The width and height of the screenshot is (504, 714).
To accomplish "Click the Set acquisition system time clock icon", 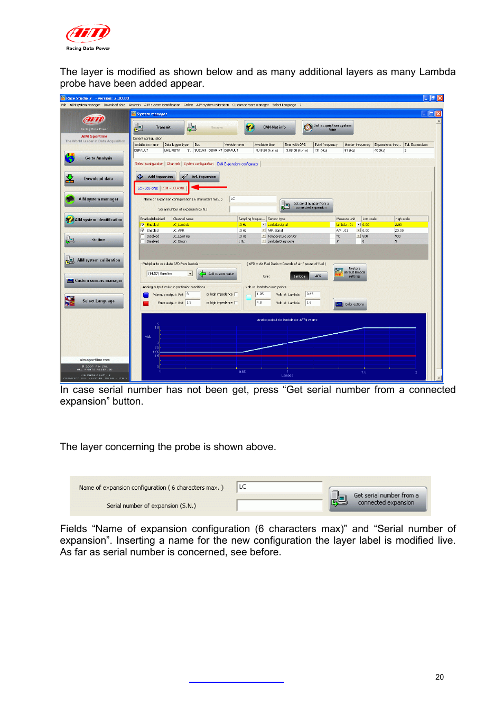I will tap(307, 127).
